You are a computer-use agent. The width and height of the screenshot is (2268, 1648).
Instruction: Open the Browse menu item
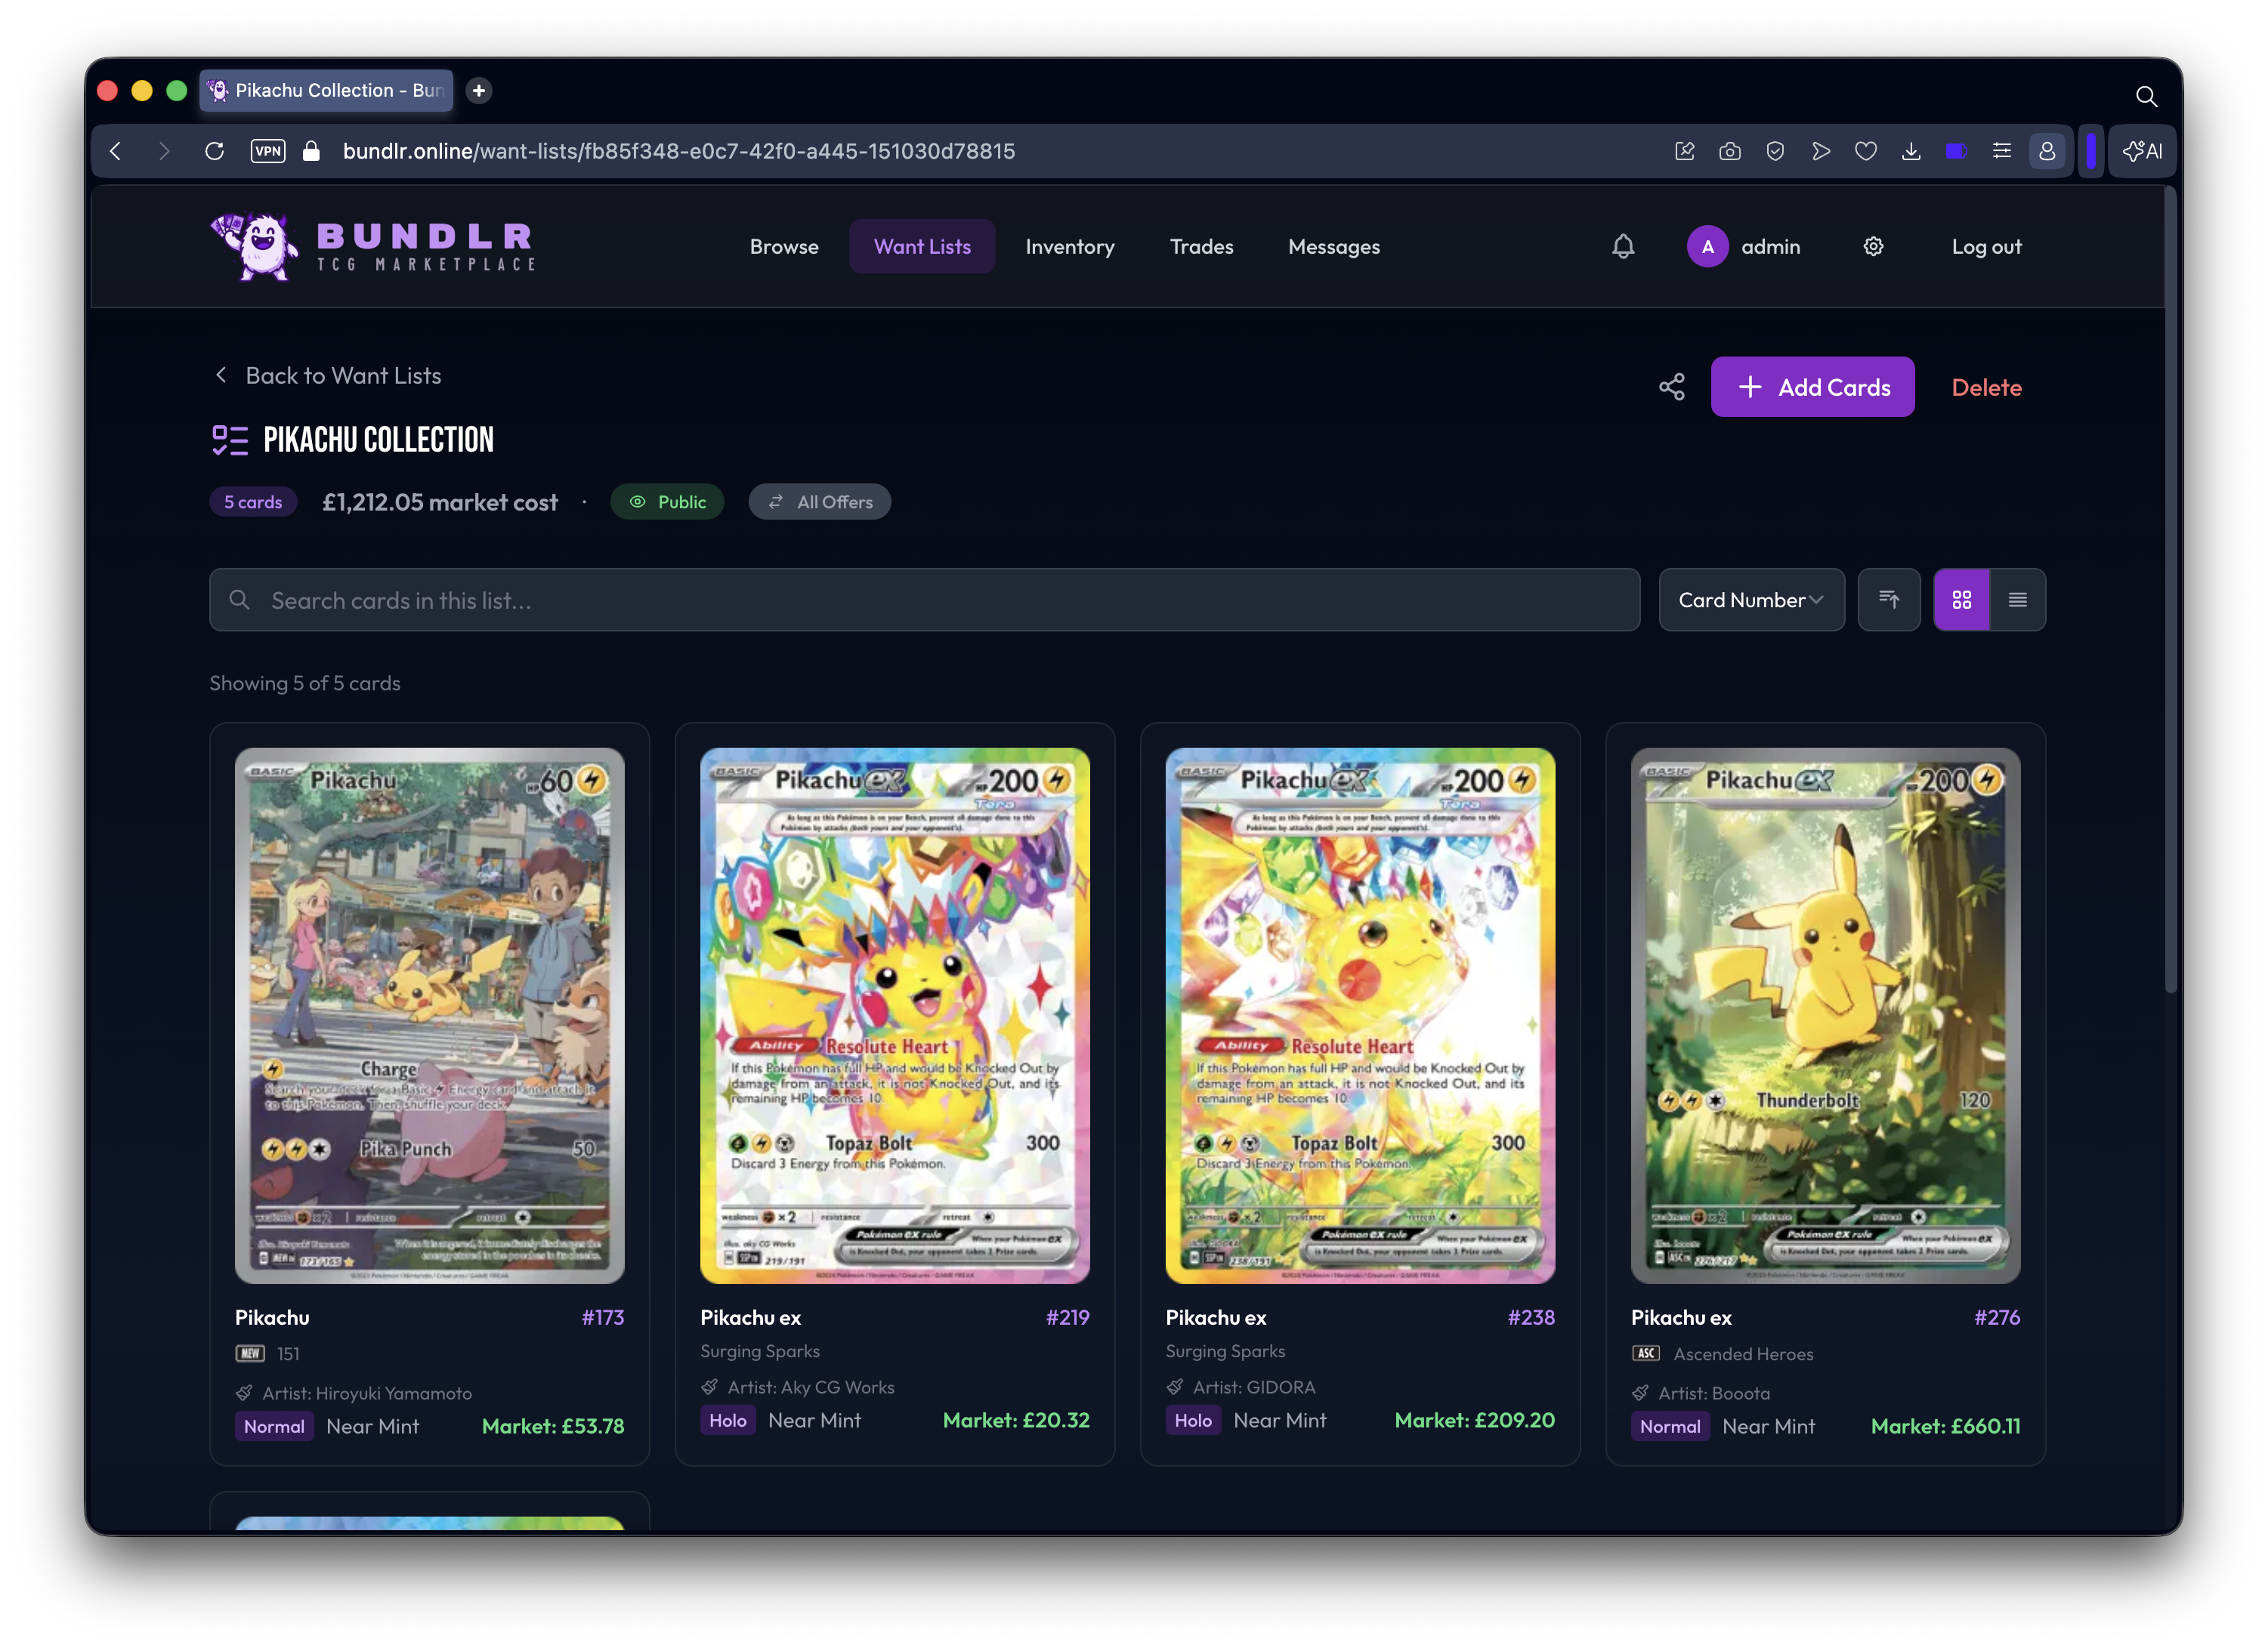[x=784, y=247]
